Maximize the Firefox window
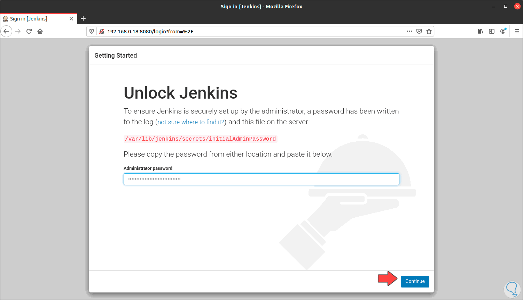The height and width of the screenshot is (300, 523). point(506,7)
